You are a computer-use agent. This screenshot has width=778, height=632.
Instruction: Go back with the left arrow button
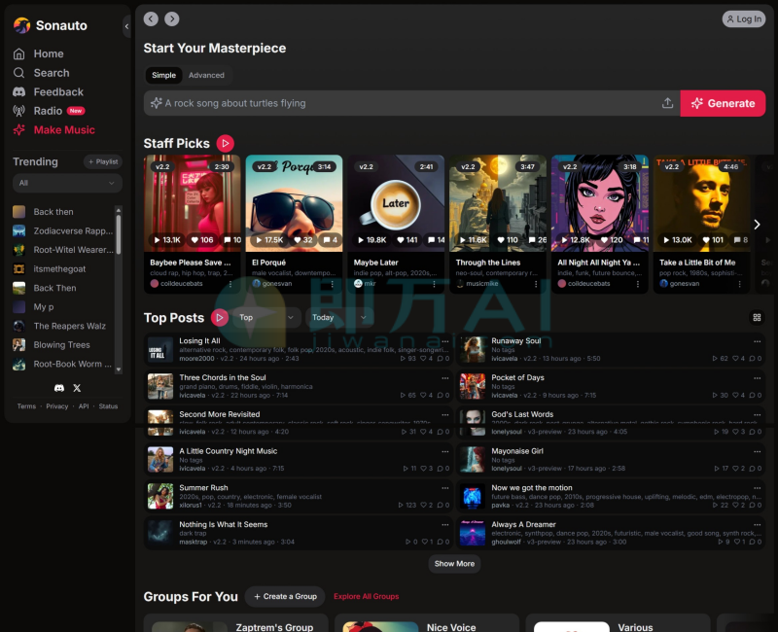pyautogui.click(x=151, y=18)
